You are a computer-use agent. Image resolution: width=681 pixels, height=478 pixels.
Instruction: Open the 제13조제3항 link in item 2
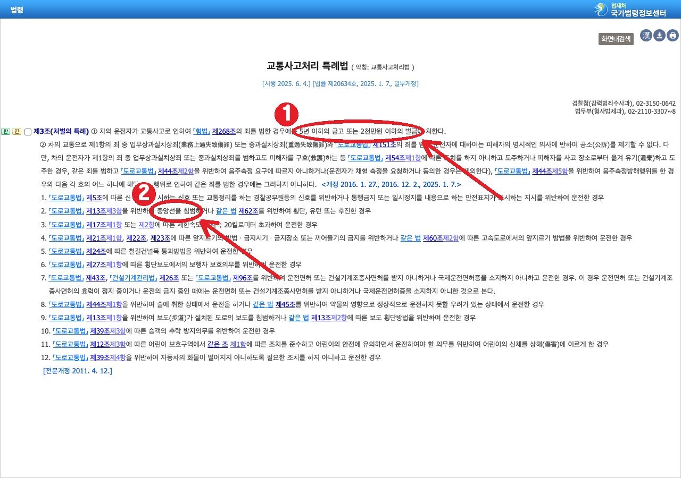coord(104,211)
